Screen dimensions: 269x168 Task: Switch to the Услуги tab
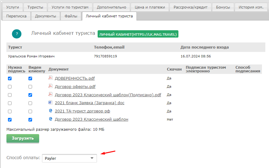tap(12, 7)
